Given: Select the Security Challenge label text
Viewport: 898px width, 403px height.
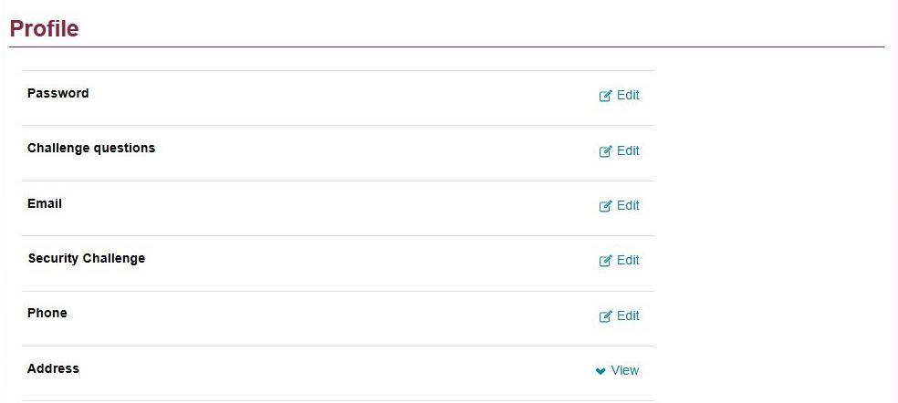Looking at the screenshot, I should point(87,258).
